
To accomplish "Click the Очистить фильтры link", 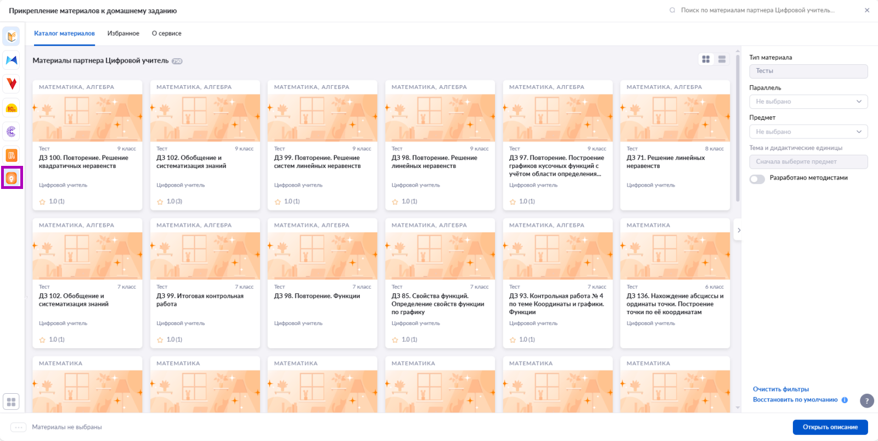I will click(781, 389).
